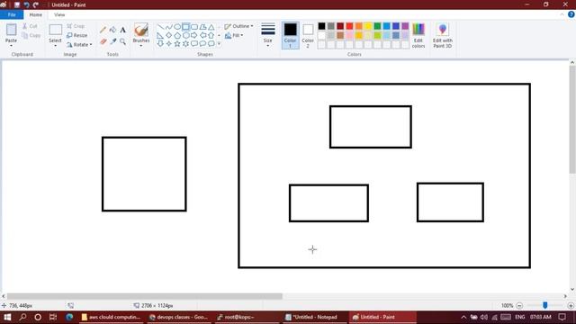This screenshot has height=324, width=576.
Task: Select the Fill with color bucket tool
Action: tap(112, 30)
